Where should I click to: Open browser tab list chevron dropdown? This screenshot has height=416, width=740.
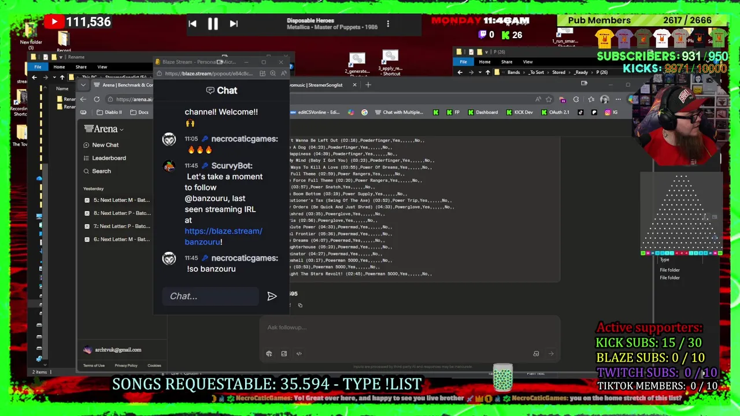coord(83,85)
